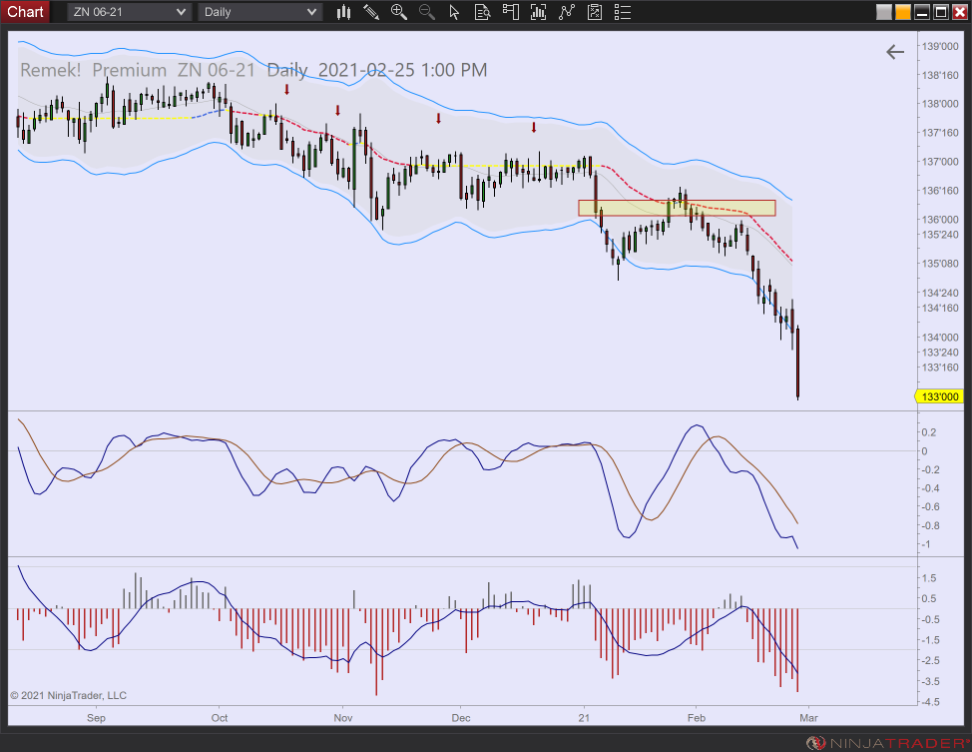972x752 pixels.
Task: Maximize the chart window
Action: coord(941,12)
